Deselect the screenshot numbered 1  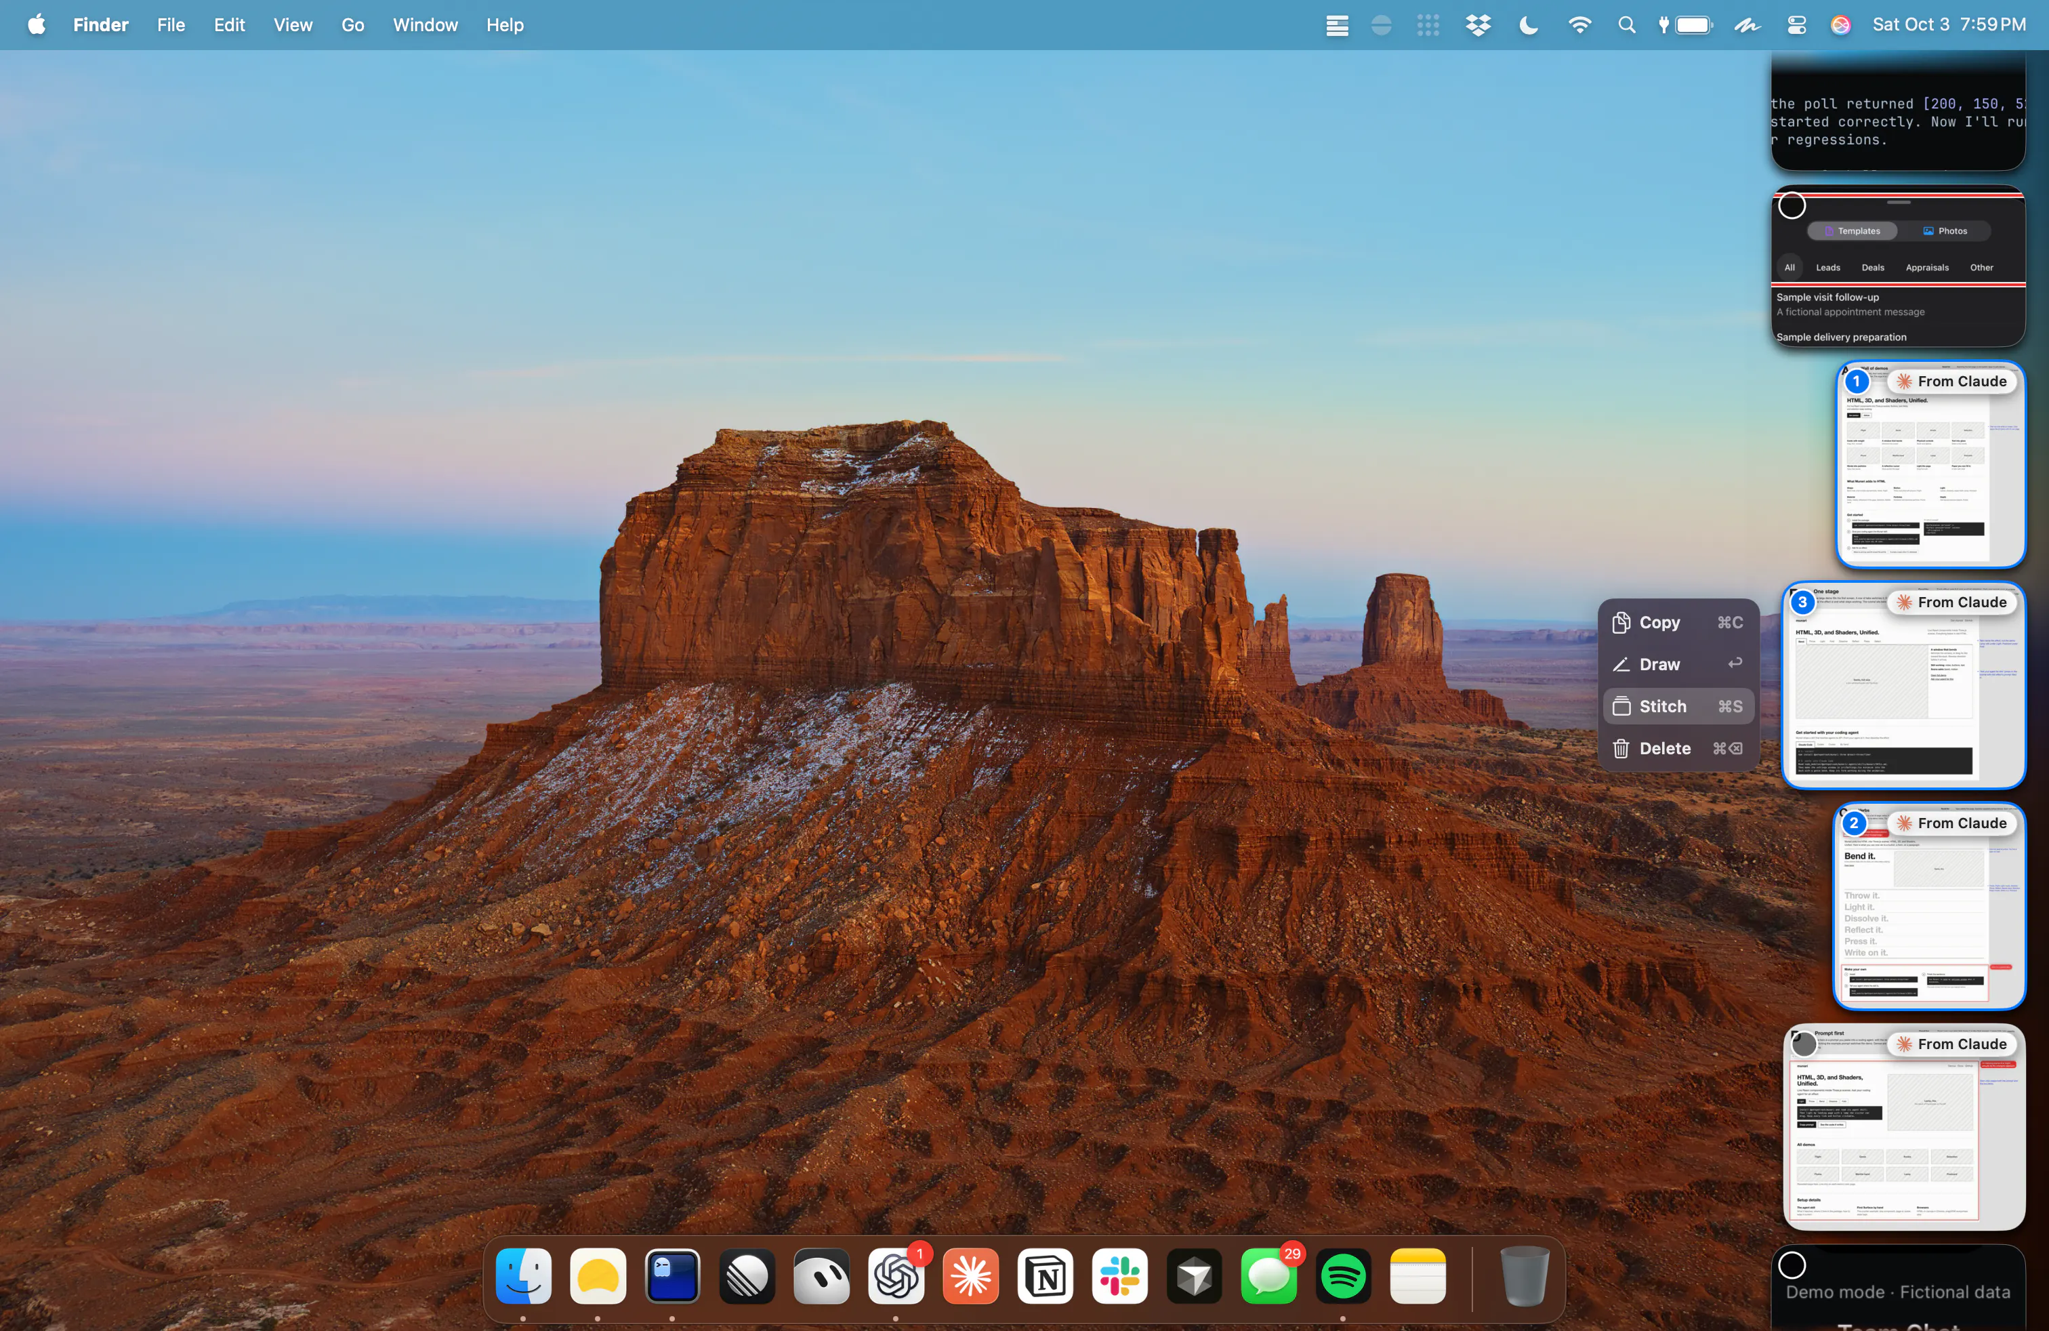coord(1856,382)
